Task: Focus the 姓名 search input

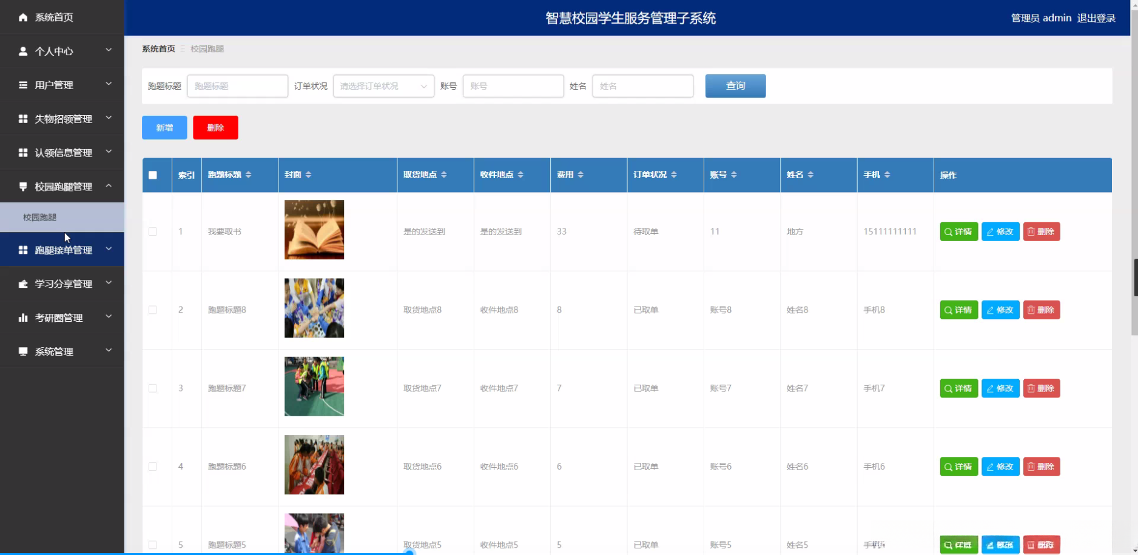Action: point(642,86)
